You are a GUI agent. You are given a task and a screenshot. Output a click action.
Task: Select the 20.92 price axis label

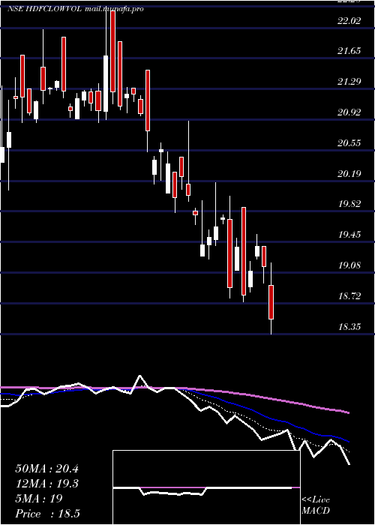(x=349, y=112)
